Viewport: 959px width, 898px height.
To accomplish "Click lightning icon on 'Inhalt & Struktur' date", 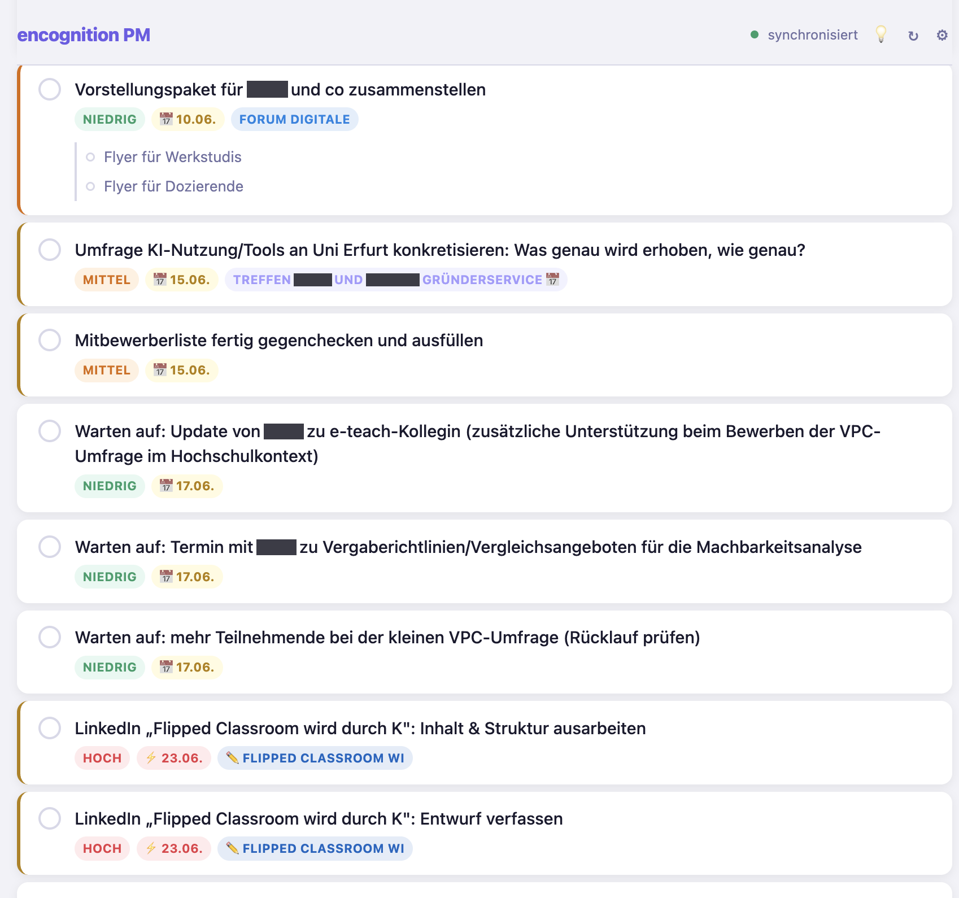I will pos(151,757).
